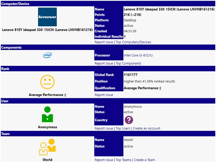This screenshot has width=216, height=162.
Task: Click the Intel logo icon
Action: [48, 55]
